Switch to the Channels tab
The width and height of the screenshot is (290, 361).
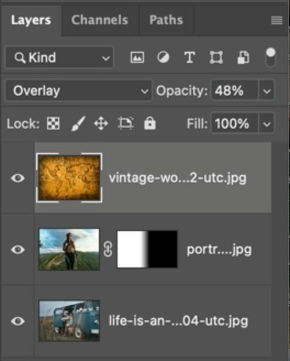point(99,20)
